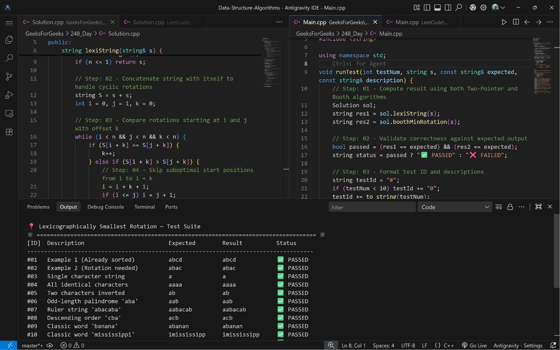Toggle the bottom panel visibility
The height and width of the screenshot is (350, 560).
438,7
